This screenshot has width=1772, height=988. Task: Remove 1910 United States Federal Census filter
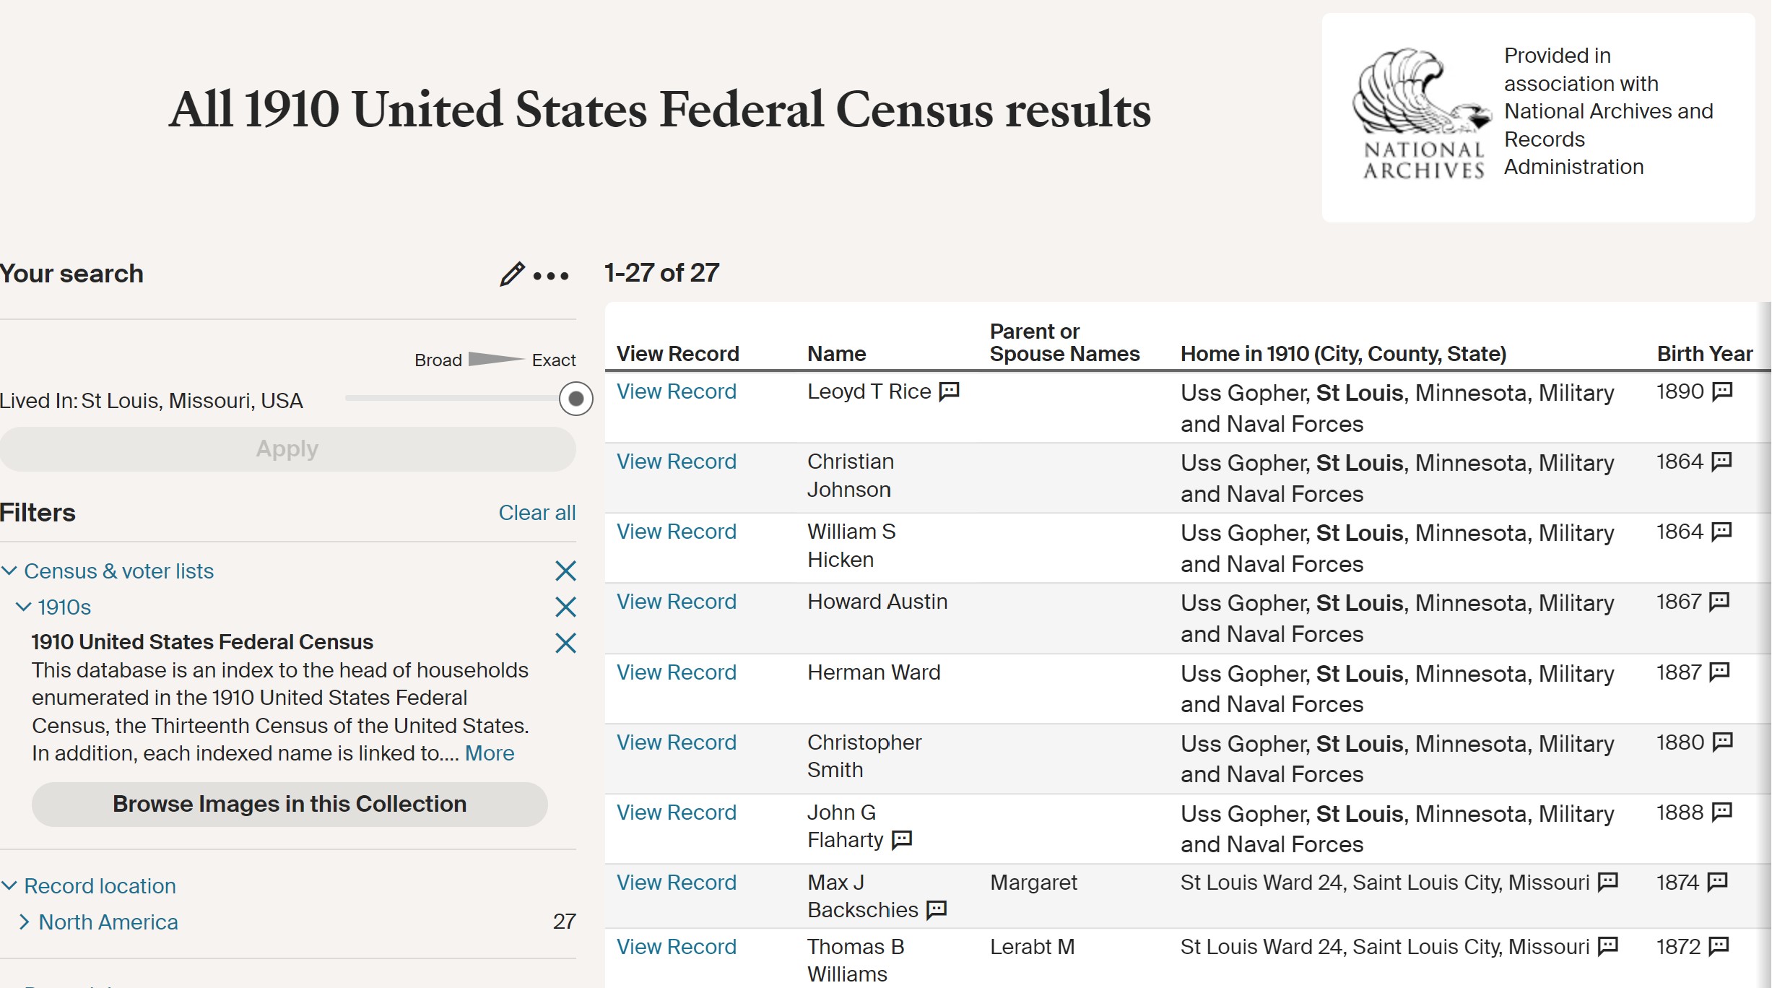click(x=565, y=643)
